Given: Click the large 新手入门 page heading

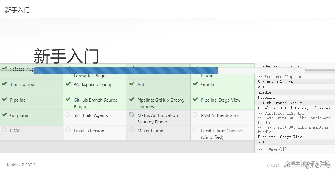Looking at the screenshot, I should tap(66, 56).
